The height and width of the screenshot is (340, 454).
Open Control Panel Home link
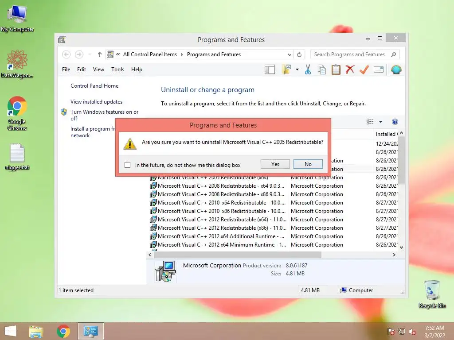pyautogui.click(x=94, y=86)
